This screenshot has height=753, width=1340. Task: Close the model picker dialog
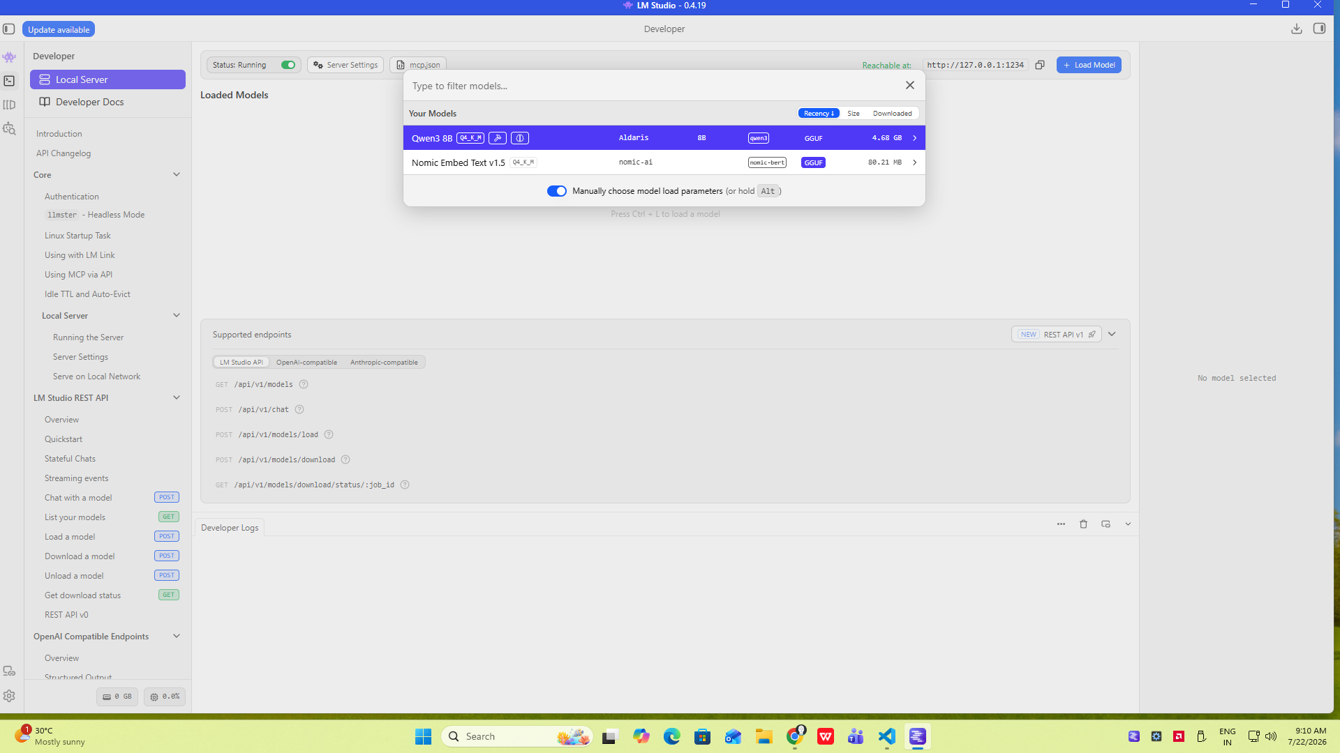click(x=910, y=85)
